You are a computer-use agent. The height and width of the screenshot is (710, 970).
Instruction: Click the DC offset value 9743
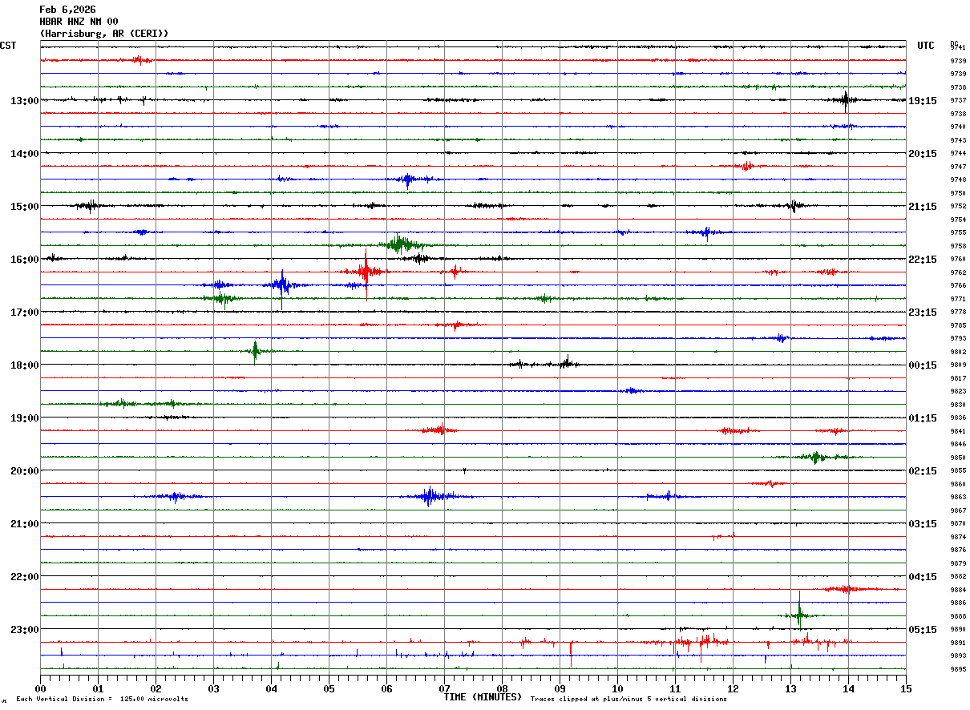click(958, 140)
